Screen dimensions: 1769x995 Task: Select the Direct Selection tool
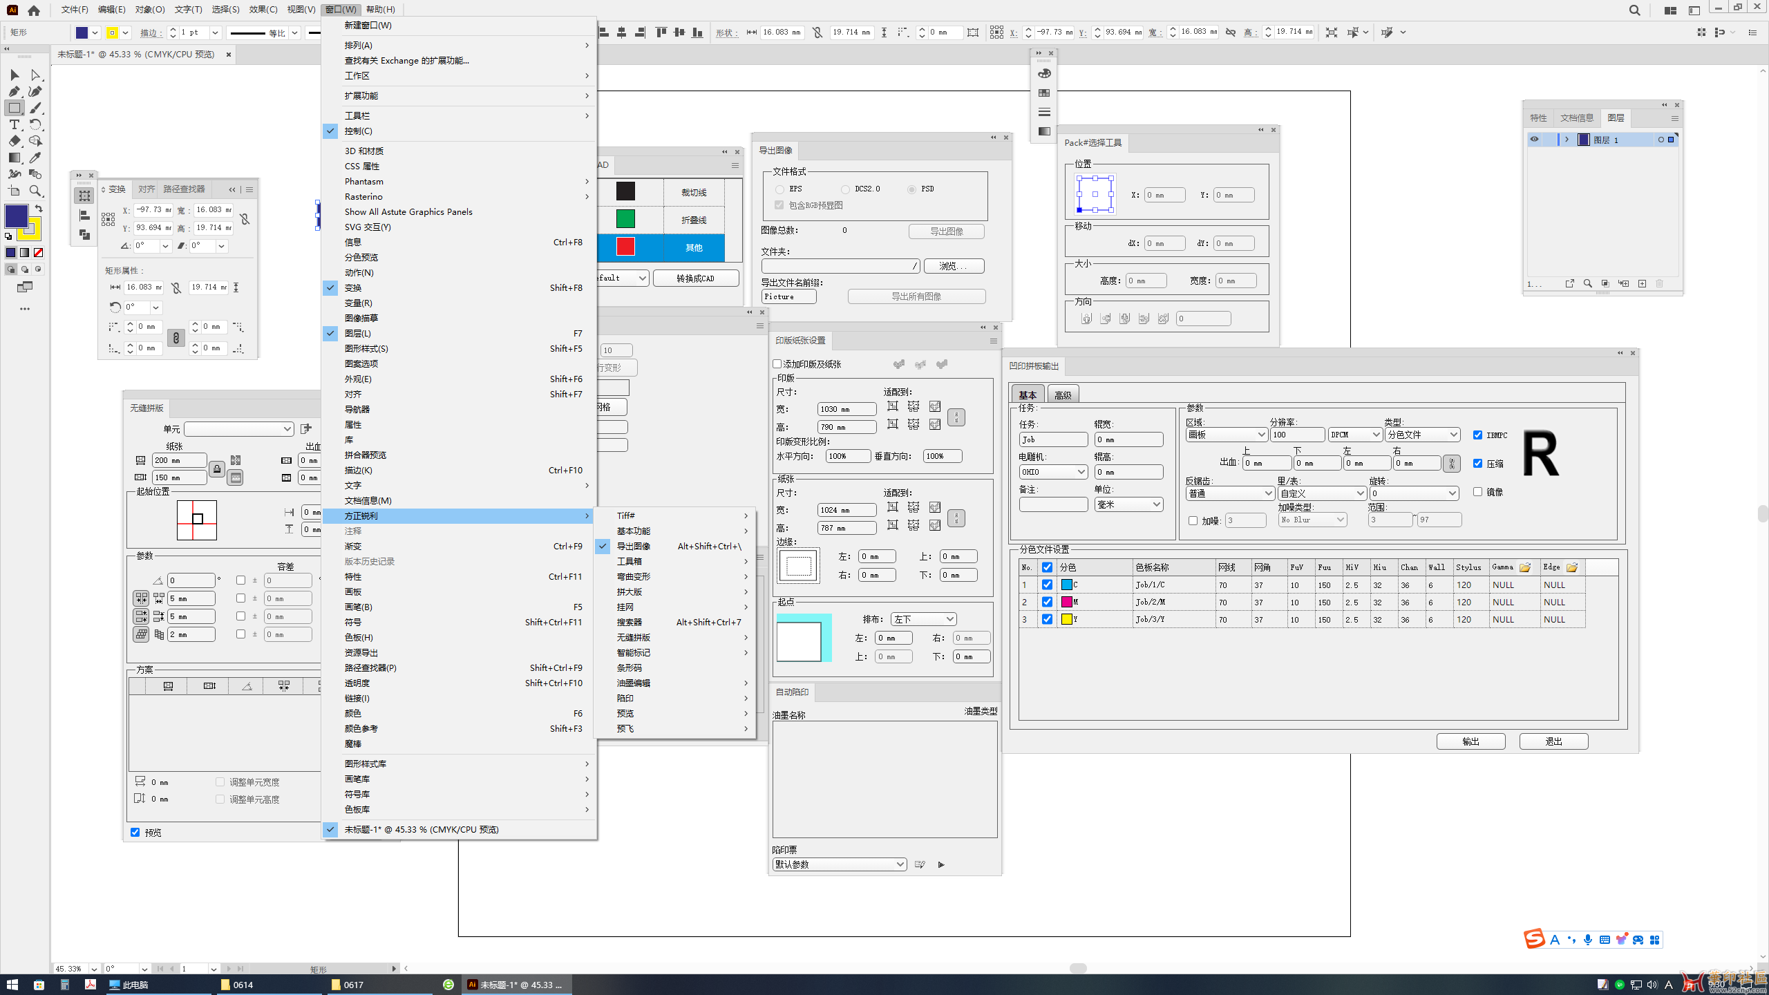click(35, 75)
